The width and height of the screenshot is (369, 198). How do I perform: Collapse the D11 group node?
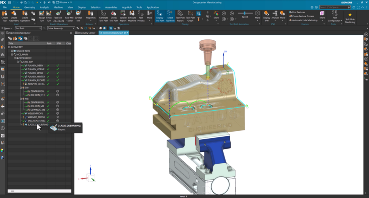[21, 88]
